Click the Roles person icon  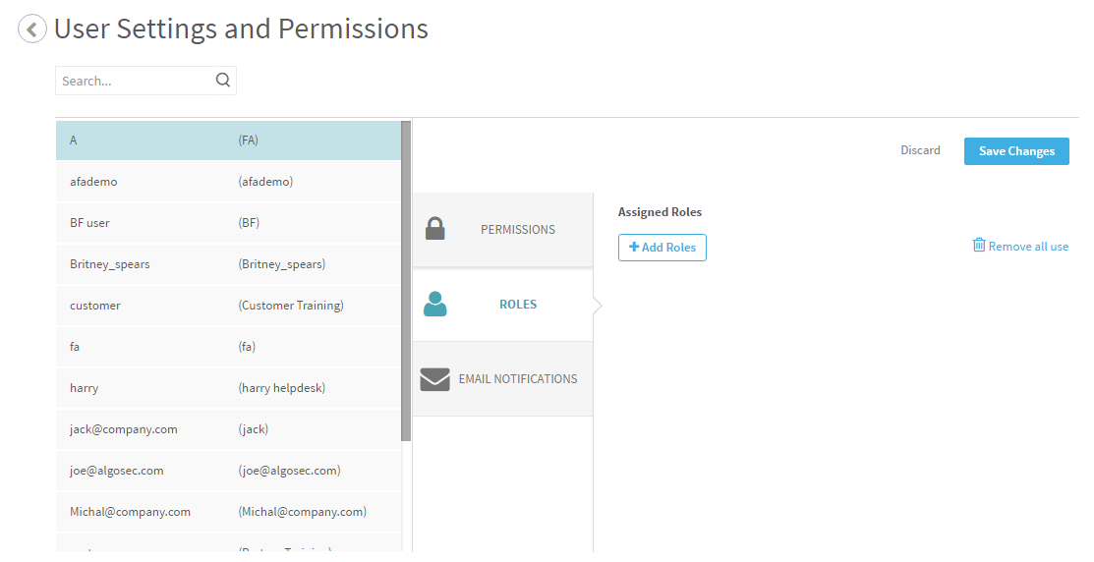[x=434, y=305]
